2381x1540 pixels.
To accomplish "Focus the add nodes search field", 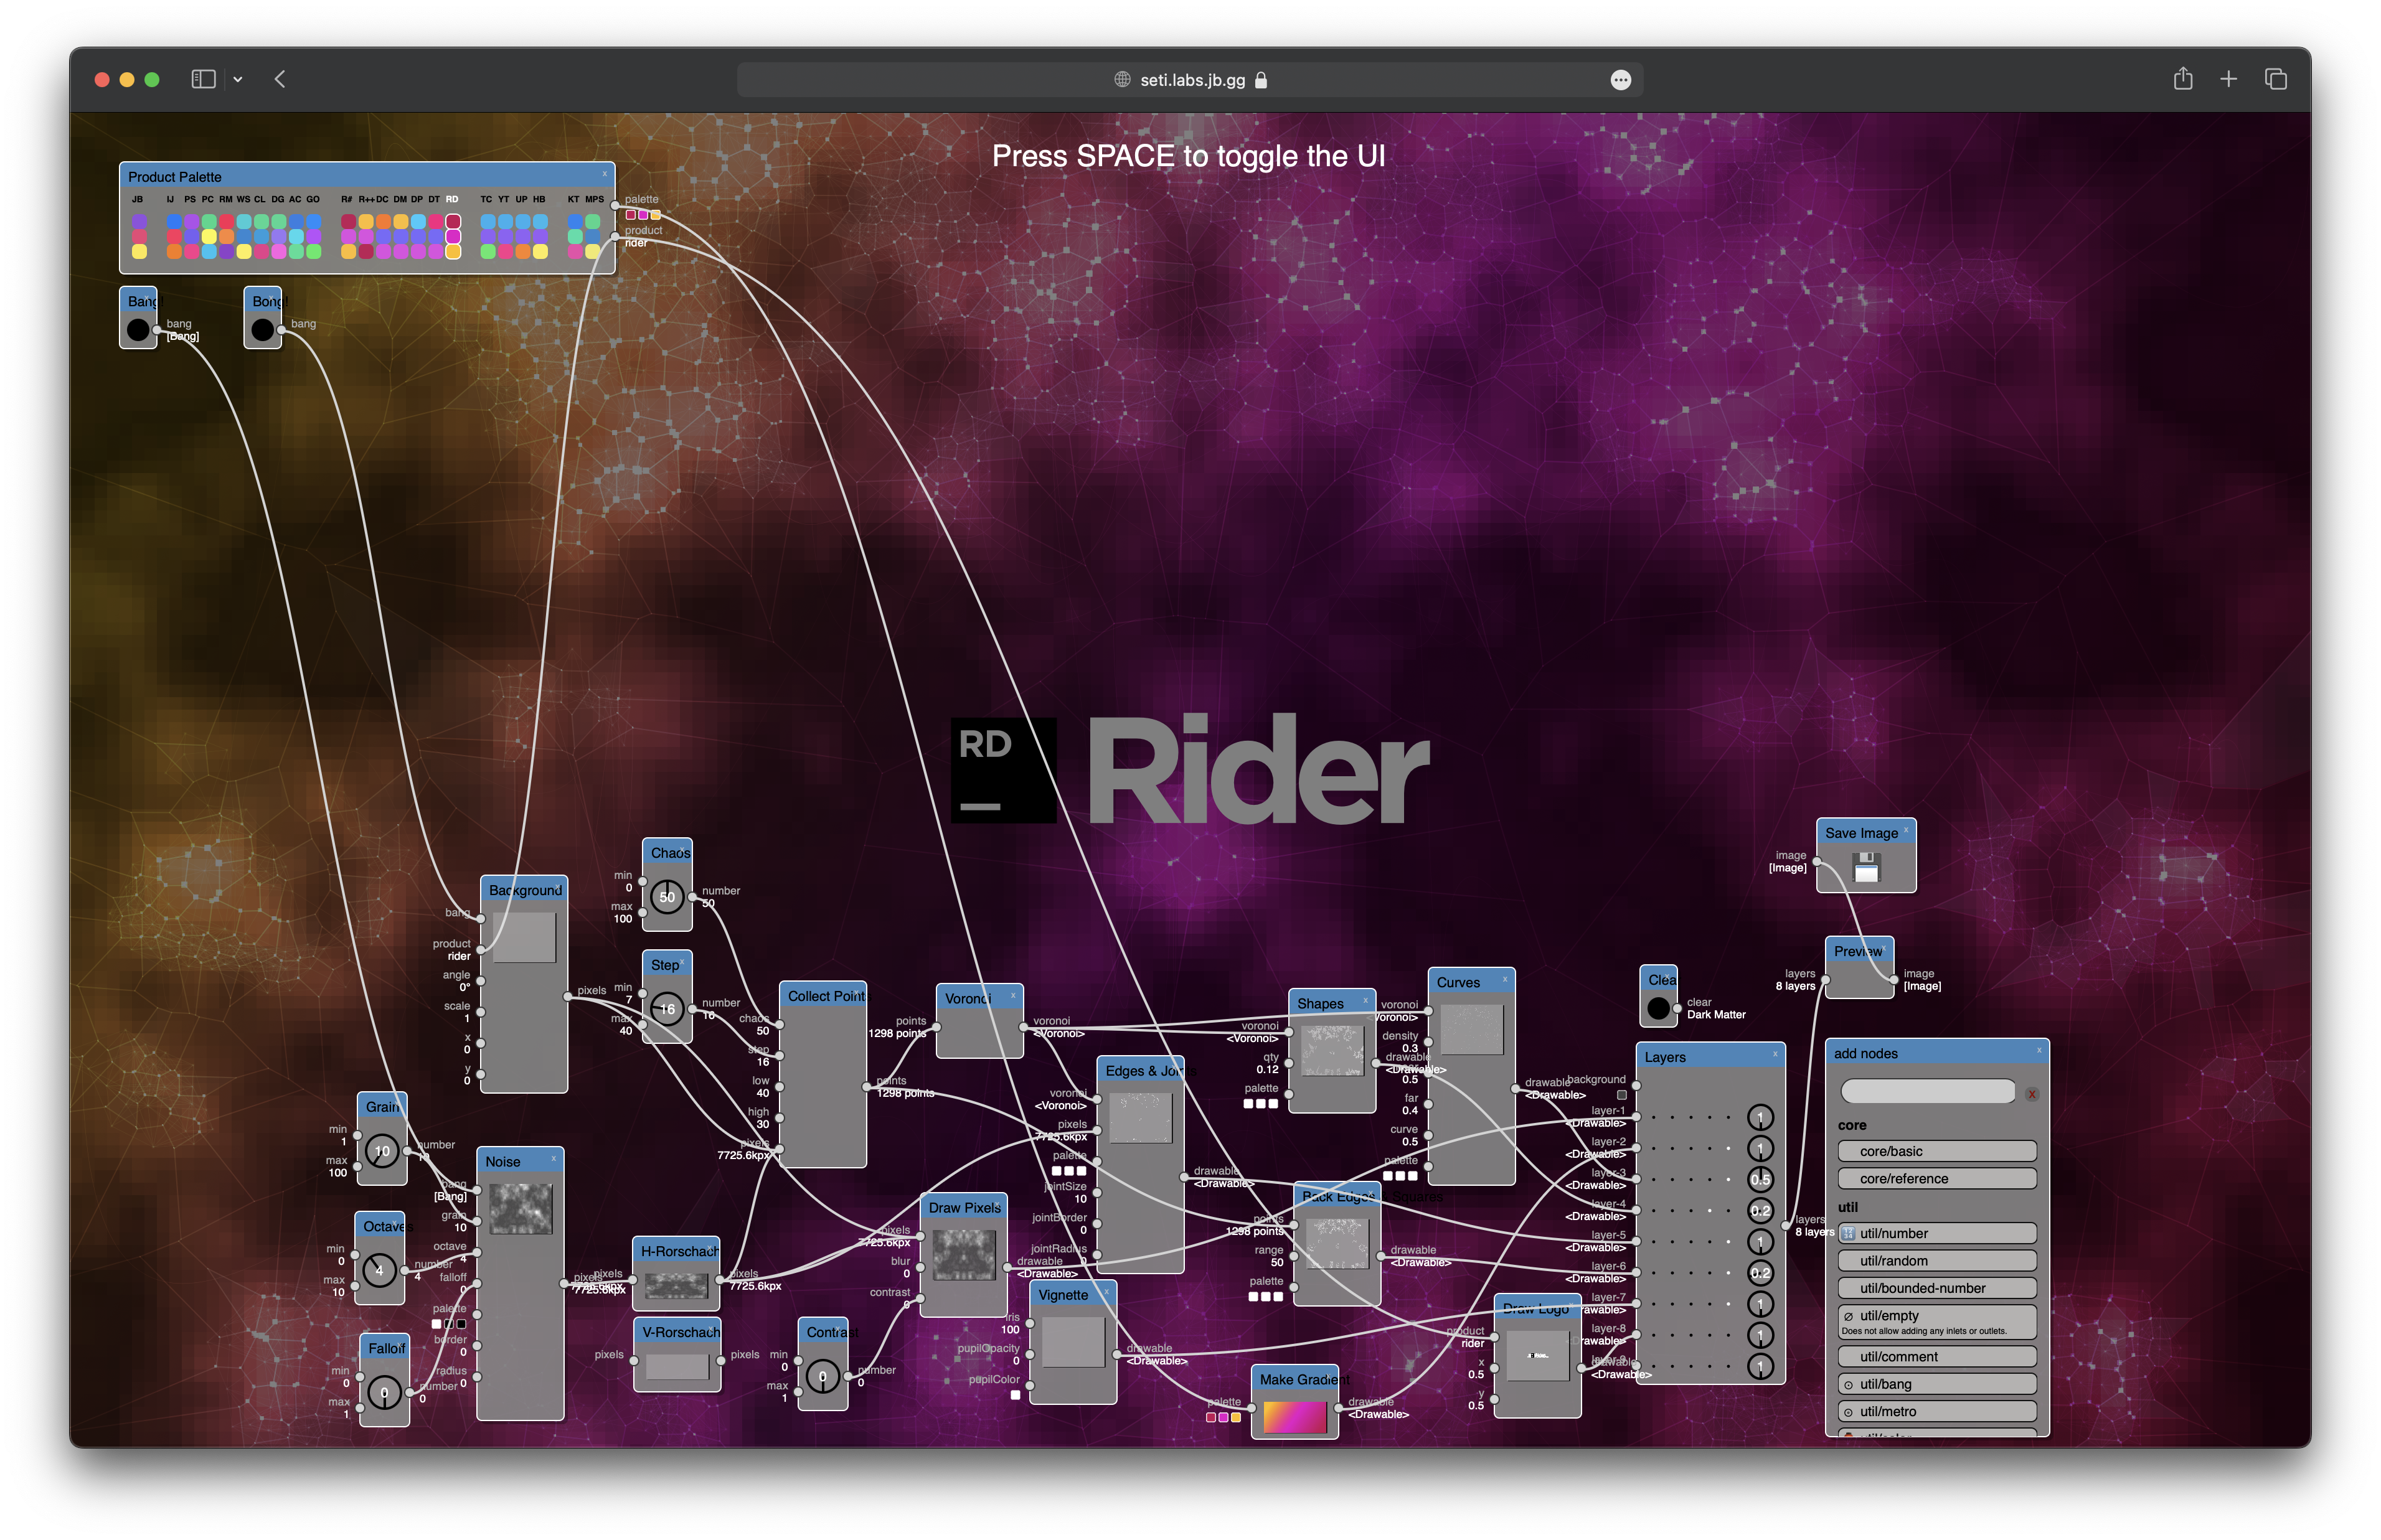I will pyautogui.click(x=1927, y=1092).
